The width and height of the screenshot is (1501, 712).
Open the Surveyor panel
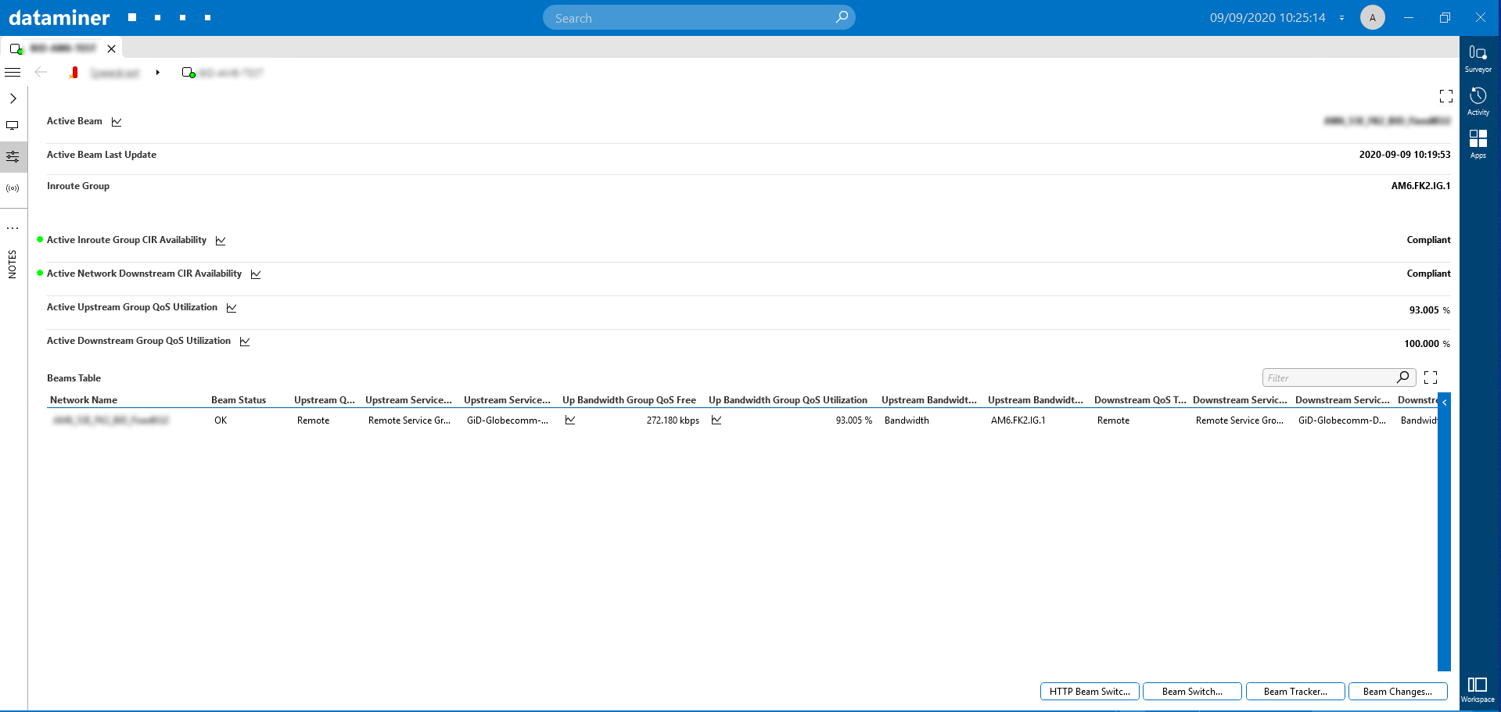[x=1478, y=58]
